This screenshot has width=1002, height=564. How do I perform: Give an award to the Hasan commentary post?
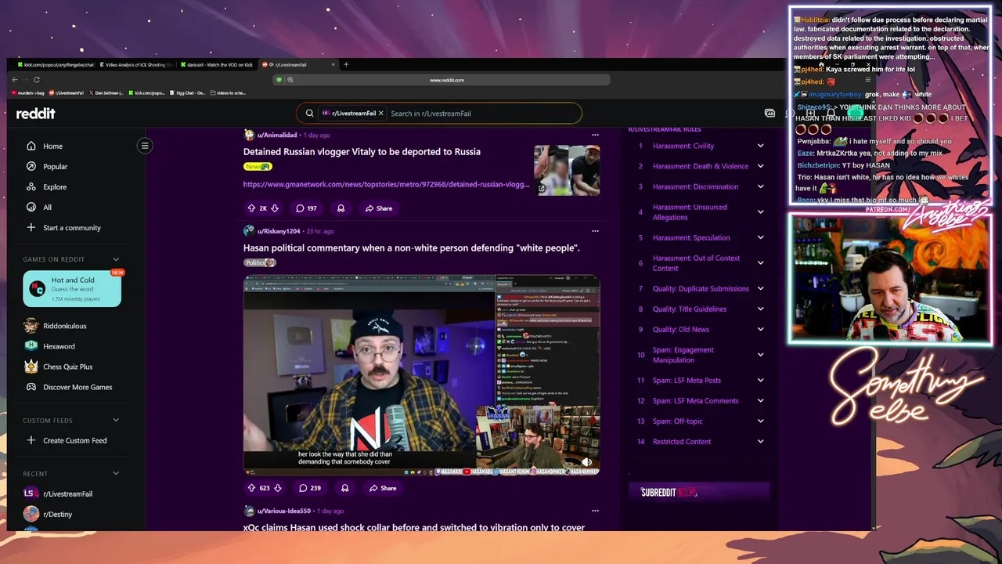345,488
